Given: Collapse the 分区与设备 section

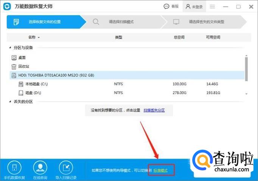Looking at the screenshot, I should pyautogui.click(x=10, y=48).
